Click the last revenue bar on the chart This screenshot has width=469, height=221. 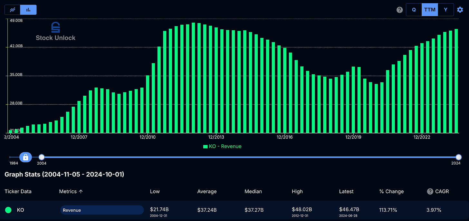click(456, 81)
